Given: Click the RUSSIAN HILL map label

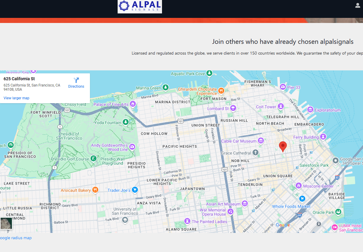Looking at the screenshot, I should [234, 120].
